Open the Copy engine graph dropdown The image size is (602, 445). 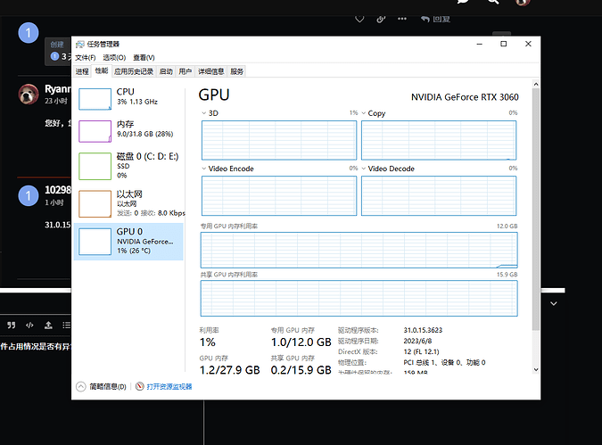(x=363, y=114)
